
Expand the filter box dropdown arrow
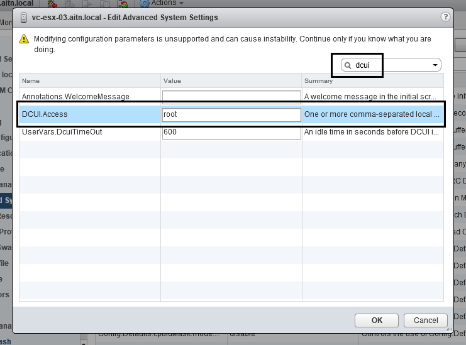(435, 65)
